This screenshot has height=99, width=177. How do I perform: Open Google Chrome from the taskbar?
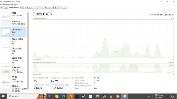70,96
